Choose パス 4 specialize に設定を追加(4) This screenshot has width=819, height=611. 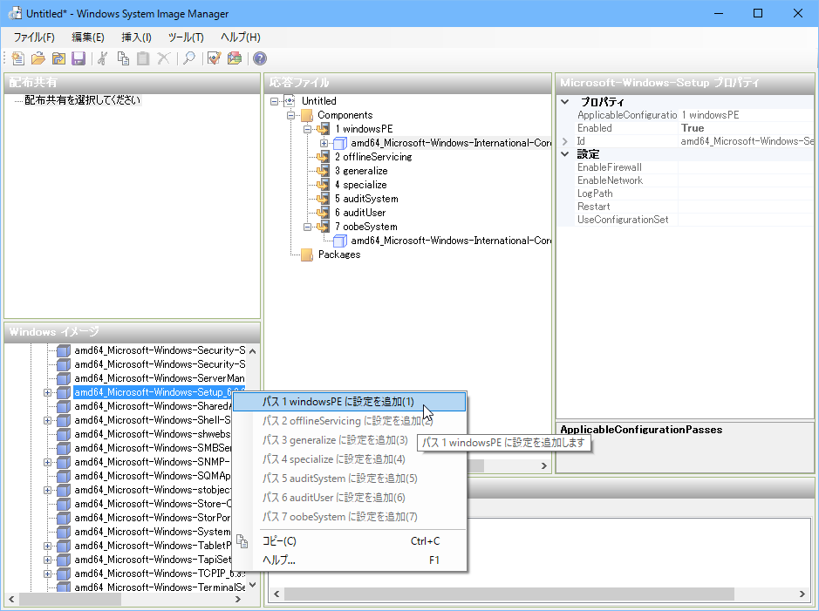pos(349,459)
